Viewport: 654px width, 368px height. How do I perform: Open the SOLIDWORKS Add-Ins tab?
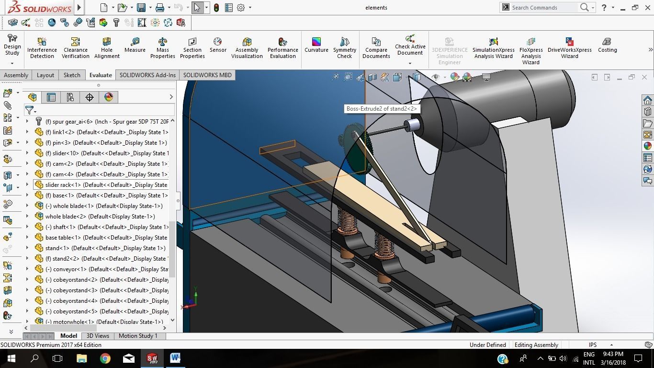147,75
